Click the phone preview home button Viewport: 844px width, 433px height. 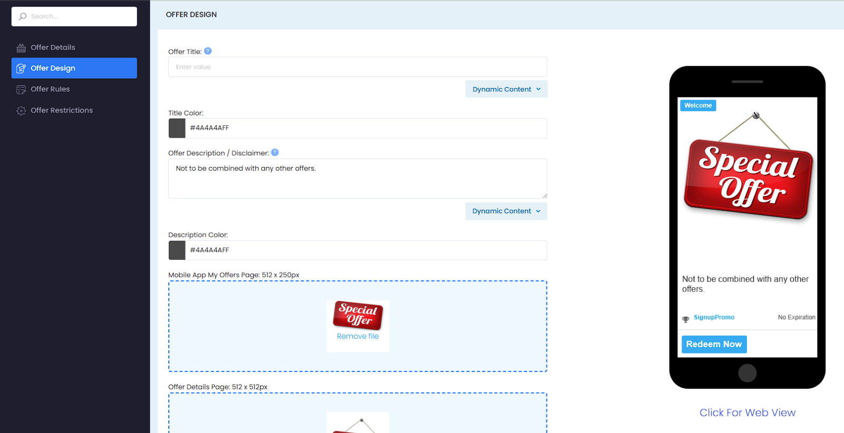tap(747, 373)
